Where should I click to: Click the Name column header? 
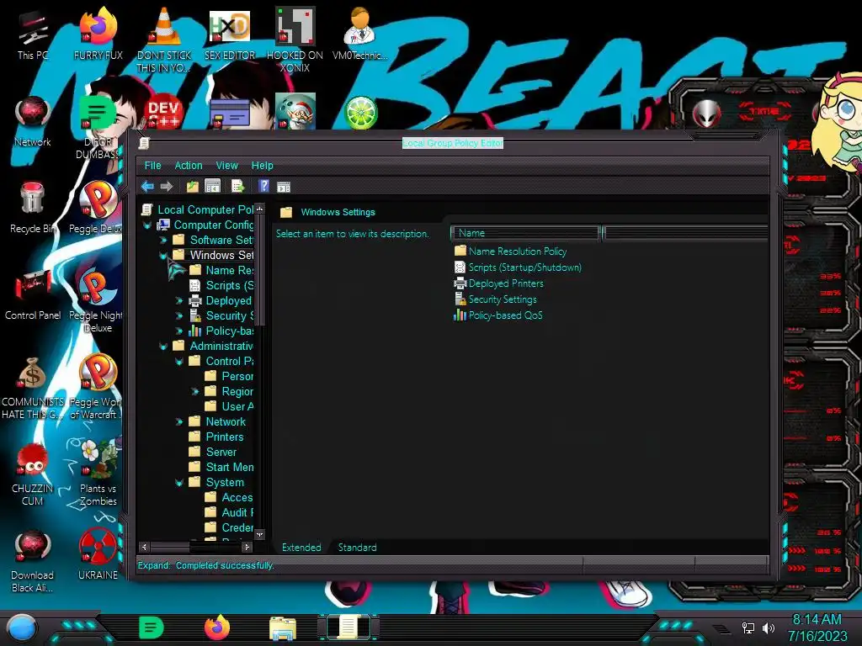point(525,233)
